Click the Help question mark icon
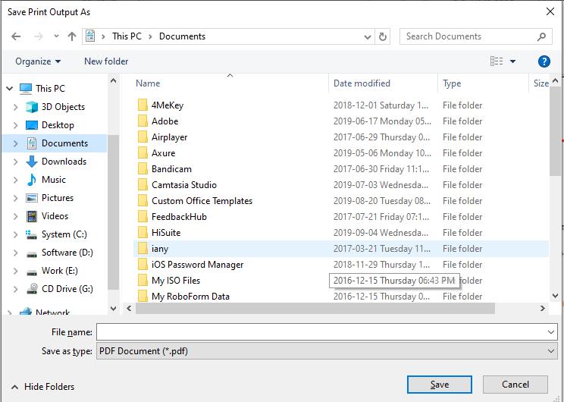 pyautogui.click(x=544, y=61)
